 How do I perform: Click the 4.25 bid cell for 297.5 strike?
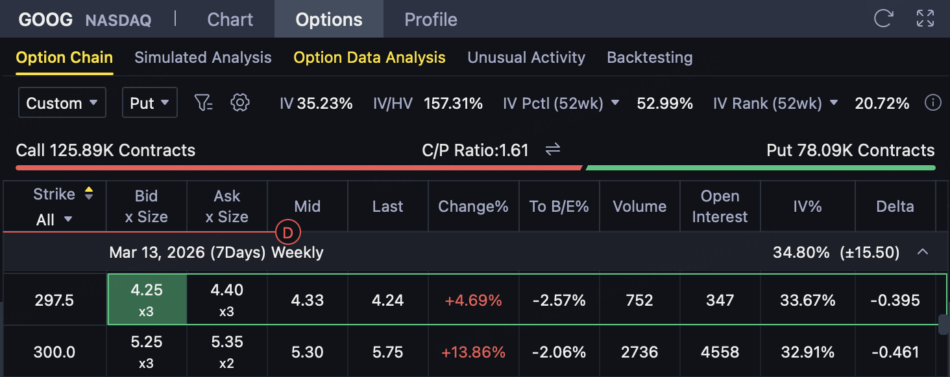(x=147, y=299)
